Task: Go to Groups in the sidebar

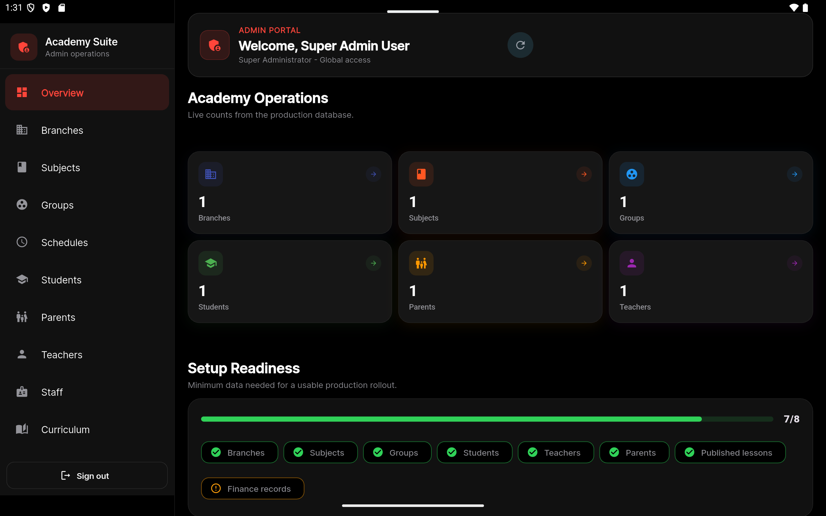Action: pos(87,205)
